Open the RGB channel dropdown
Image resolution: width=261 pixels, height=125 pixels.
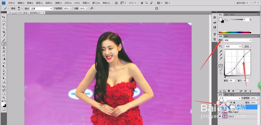point(233,47)
